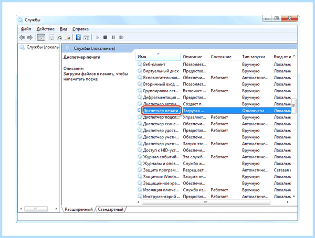Click the gear icon of Виртуальный диск row

pos(140,71)
